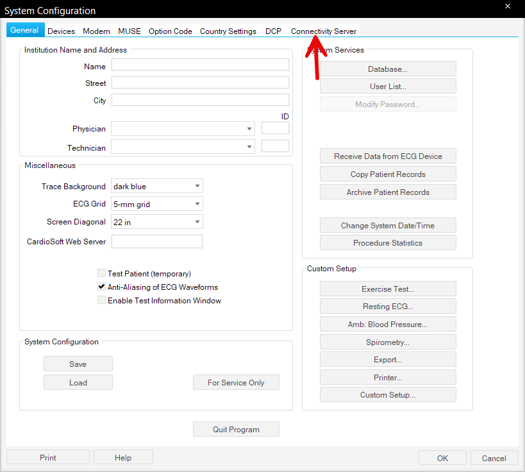This screenshot has width=525, height=472.
Task: Click the For Service Only button
Action: click(x=236, y=383)
